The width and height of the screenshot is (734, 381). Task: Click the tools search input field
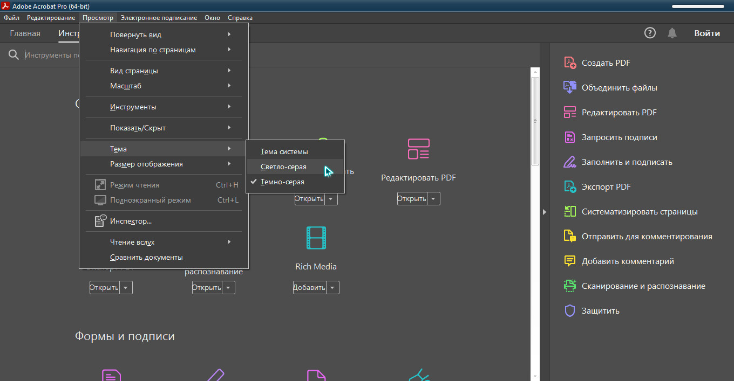pyautogui.click(x=52, y=55)
